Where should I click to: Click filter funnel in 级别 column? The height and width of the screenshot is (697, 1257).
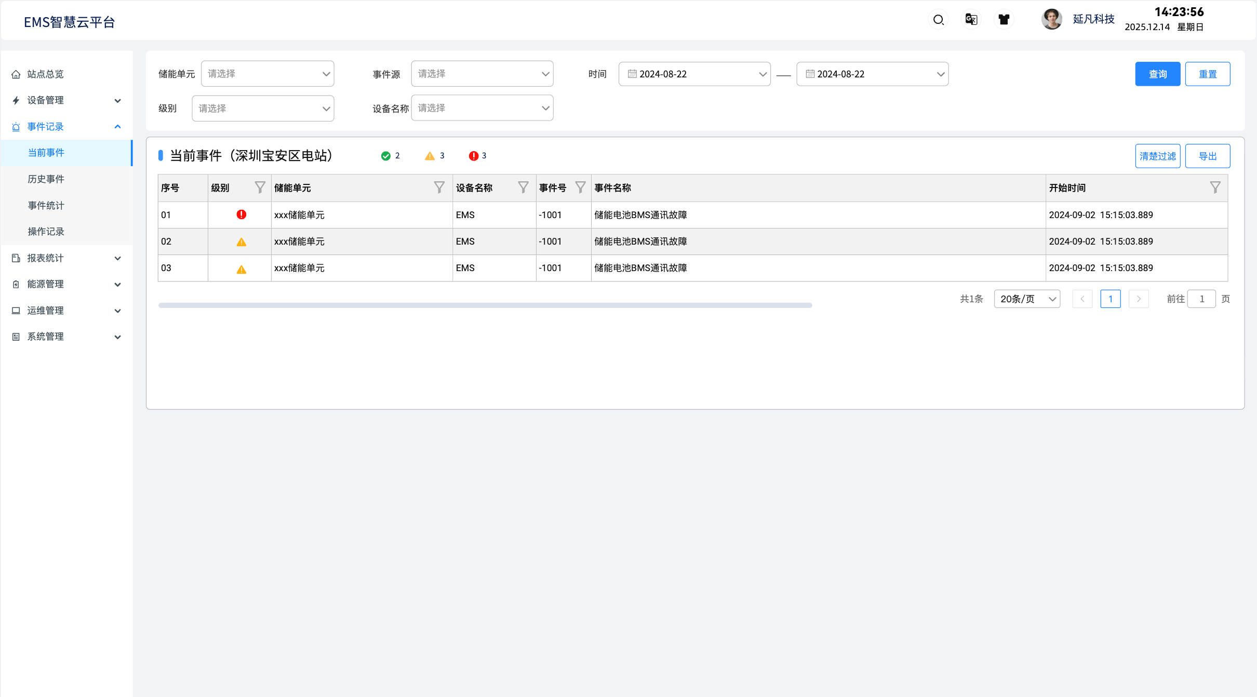pos(260,187)
